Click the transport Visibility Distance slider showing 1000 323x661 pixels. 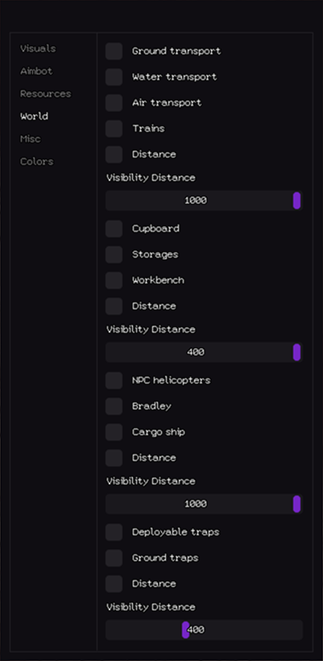pyautogui.click(x=204, y=200)
